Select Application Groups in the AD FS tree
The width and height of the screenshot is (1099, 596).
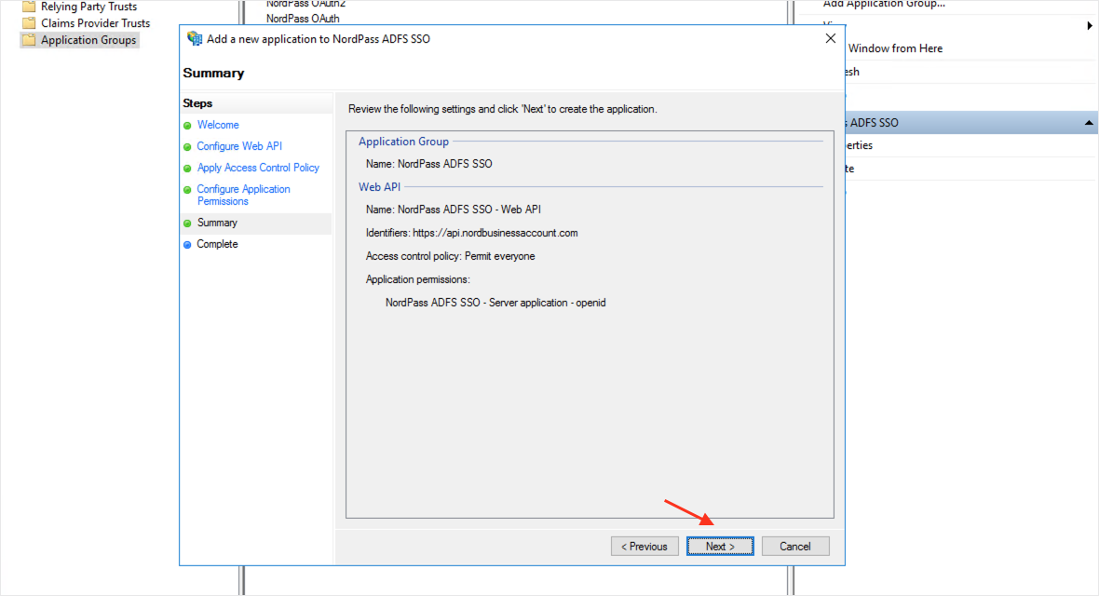pyautogui.click(x=88, y=40)
